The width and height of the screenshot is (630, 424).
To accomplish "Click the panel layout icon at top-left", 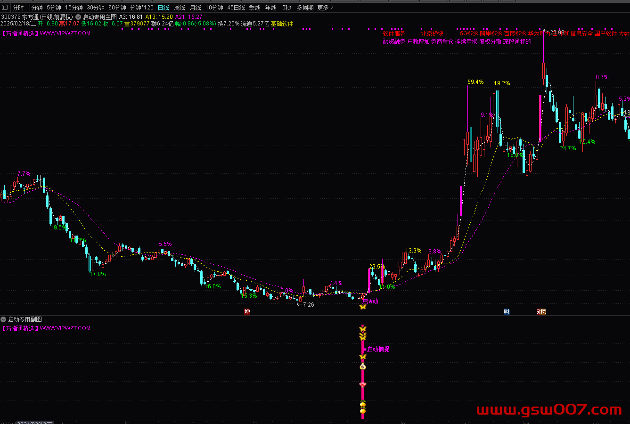I will (x=5, y=8).
